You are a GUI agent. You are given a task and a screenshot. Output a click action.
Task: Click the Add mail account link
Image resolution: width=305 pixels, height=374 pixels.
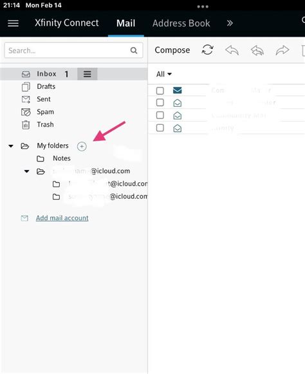click(62, 218)
